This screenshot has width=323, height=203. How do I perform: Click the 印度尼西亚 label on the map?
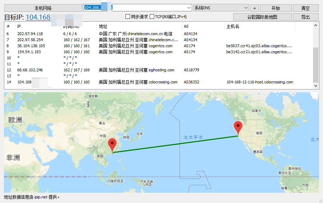click(115, 181)
